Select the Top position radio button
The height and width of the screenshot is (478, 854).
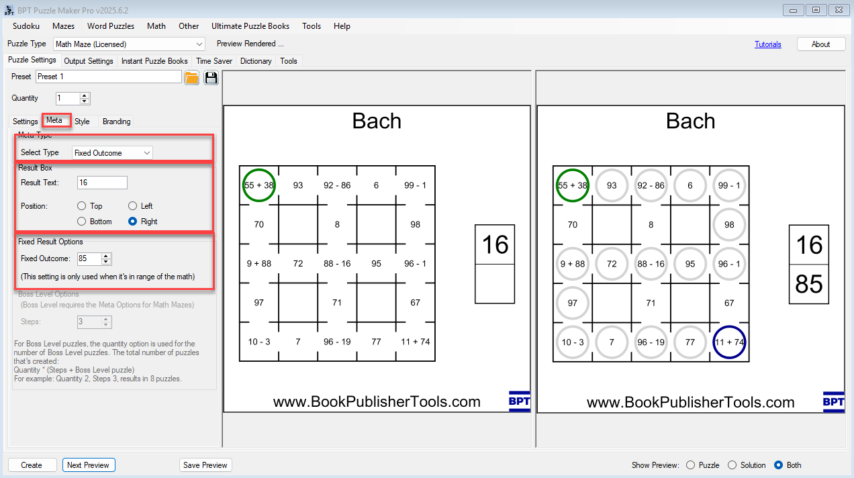(81, 206)
